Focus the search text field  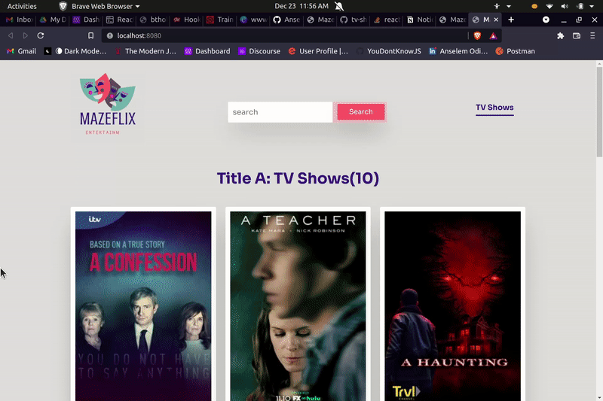pos(280,112)
